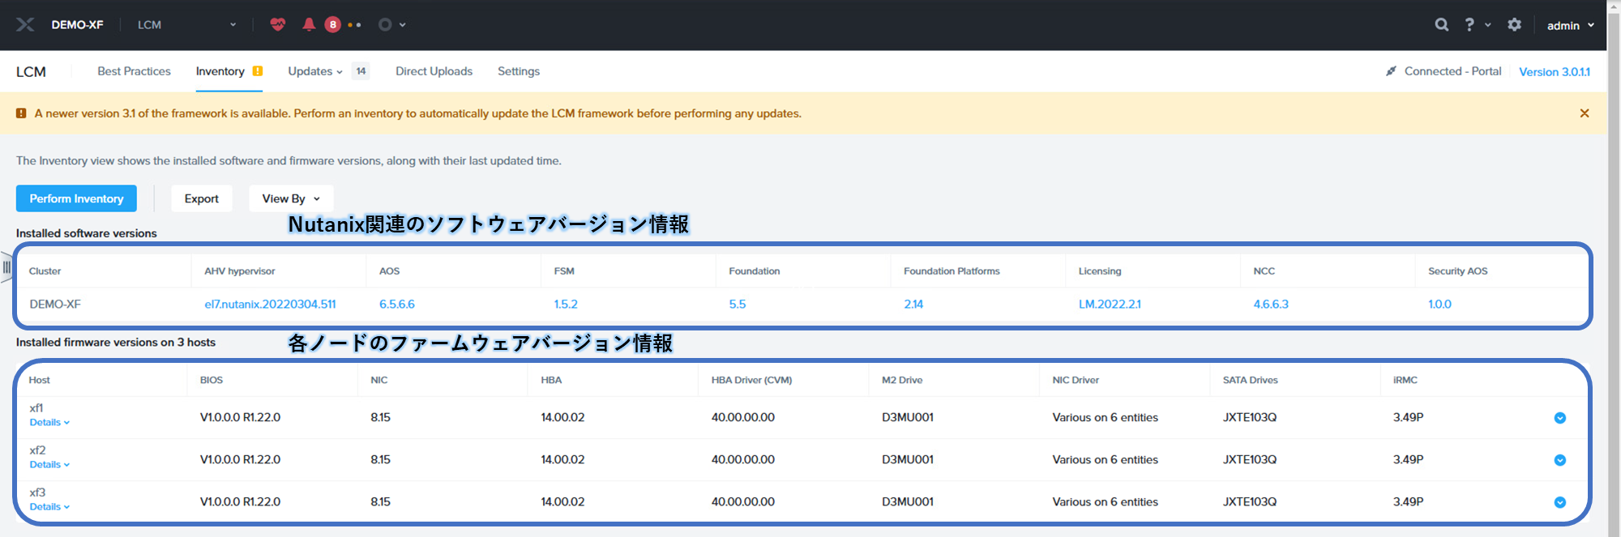Click the Connected - Portal status text
Screen dimensions: 1621x537
[1452, 71]
